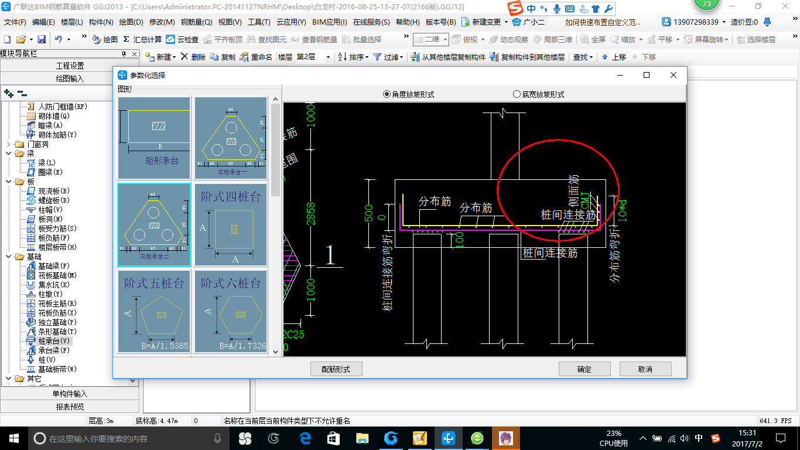Click 平齐板顶 toolbar item
This screenshot has height=450, width=800.
tap(223, 39)
